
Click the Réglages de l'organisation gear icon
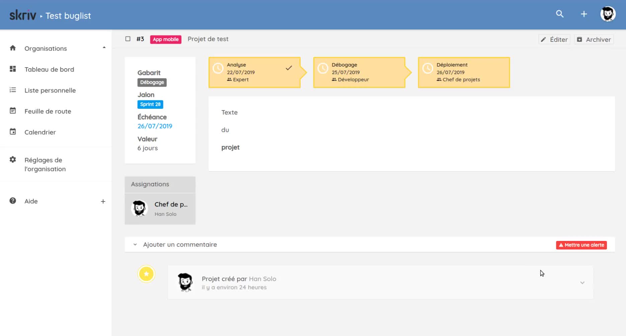[x=13, y=160]
